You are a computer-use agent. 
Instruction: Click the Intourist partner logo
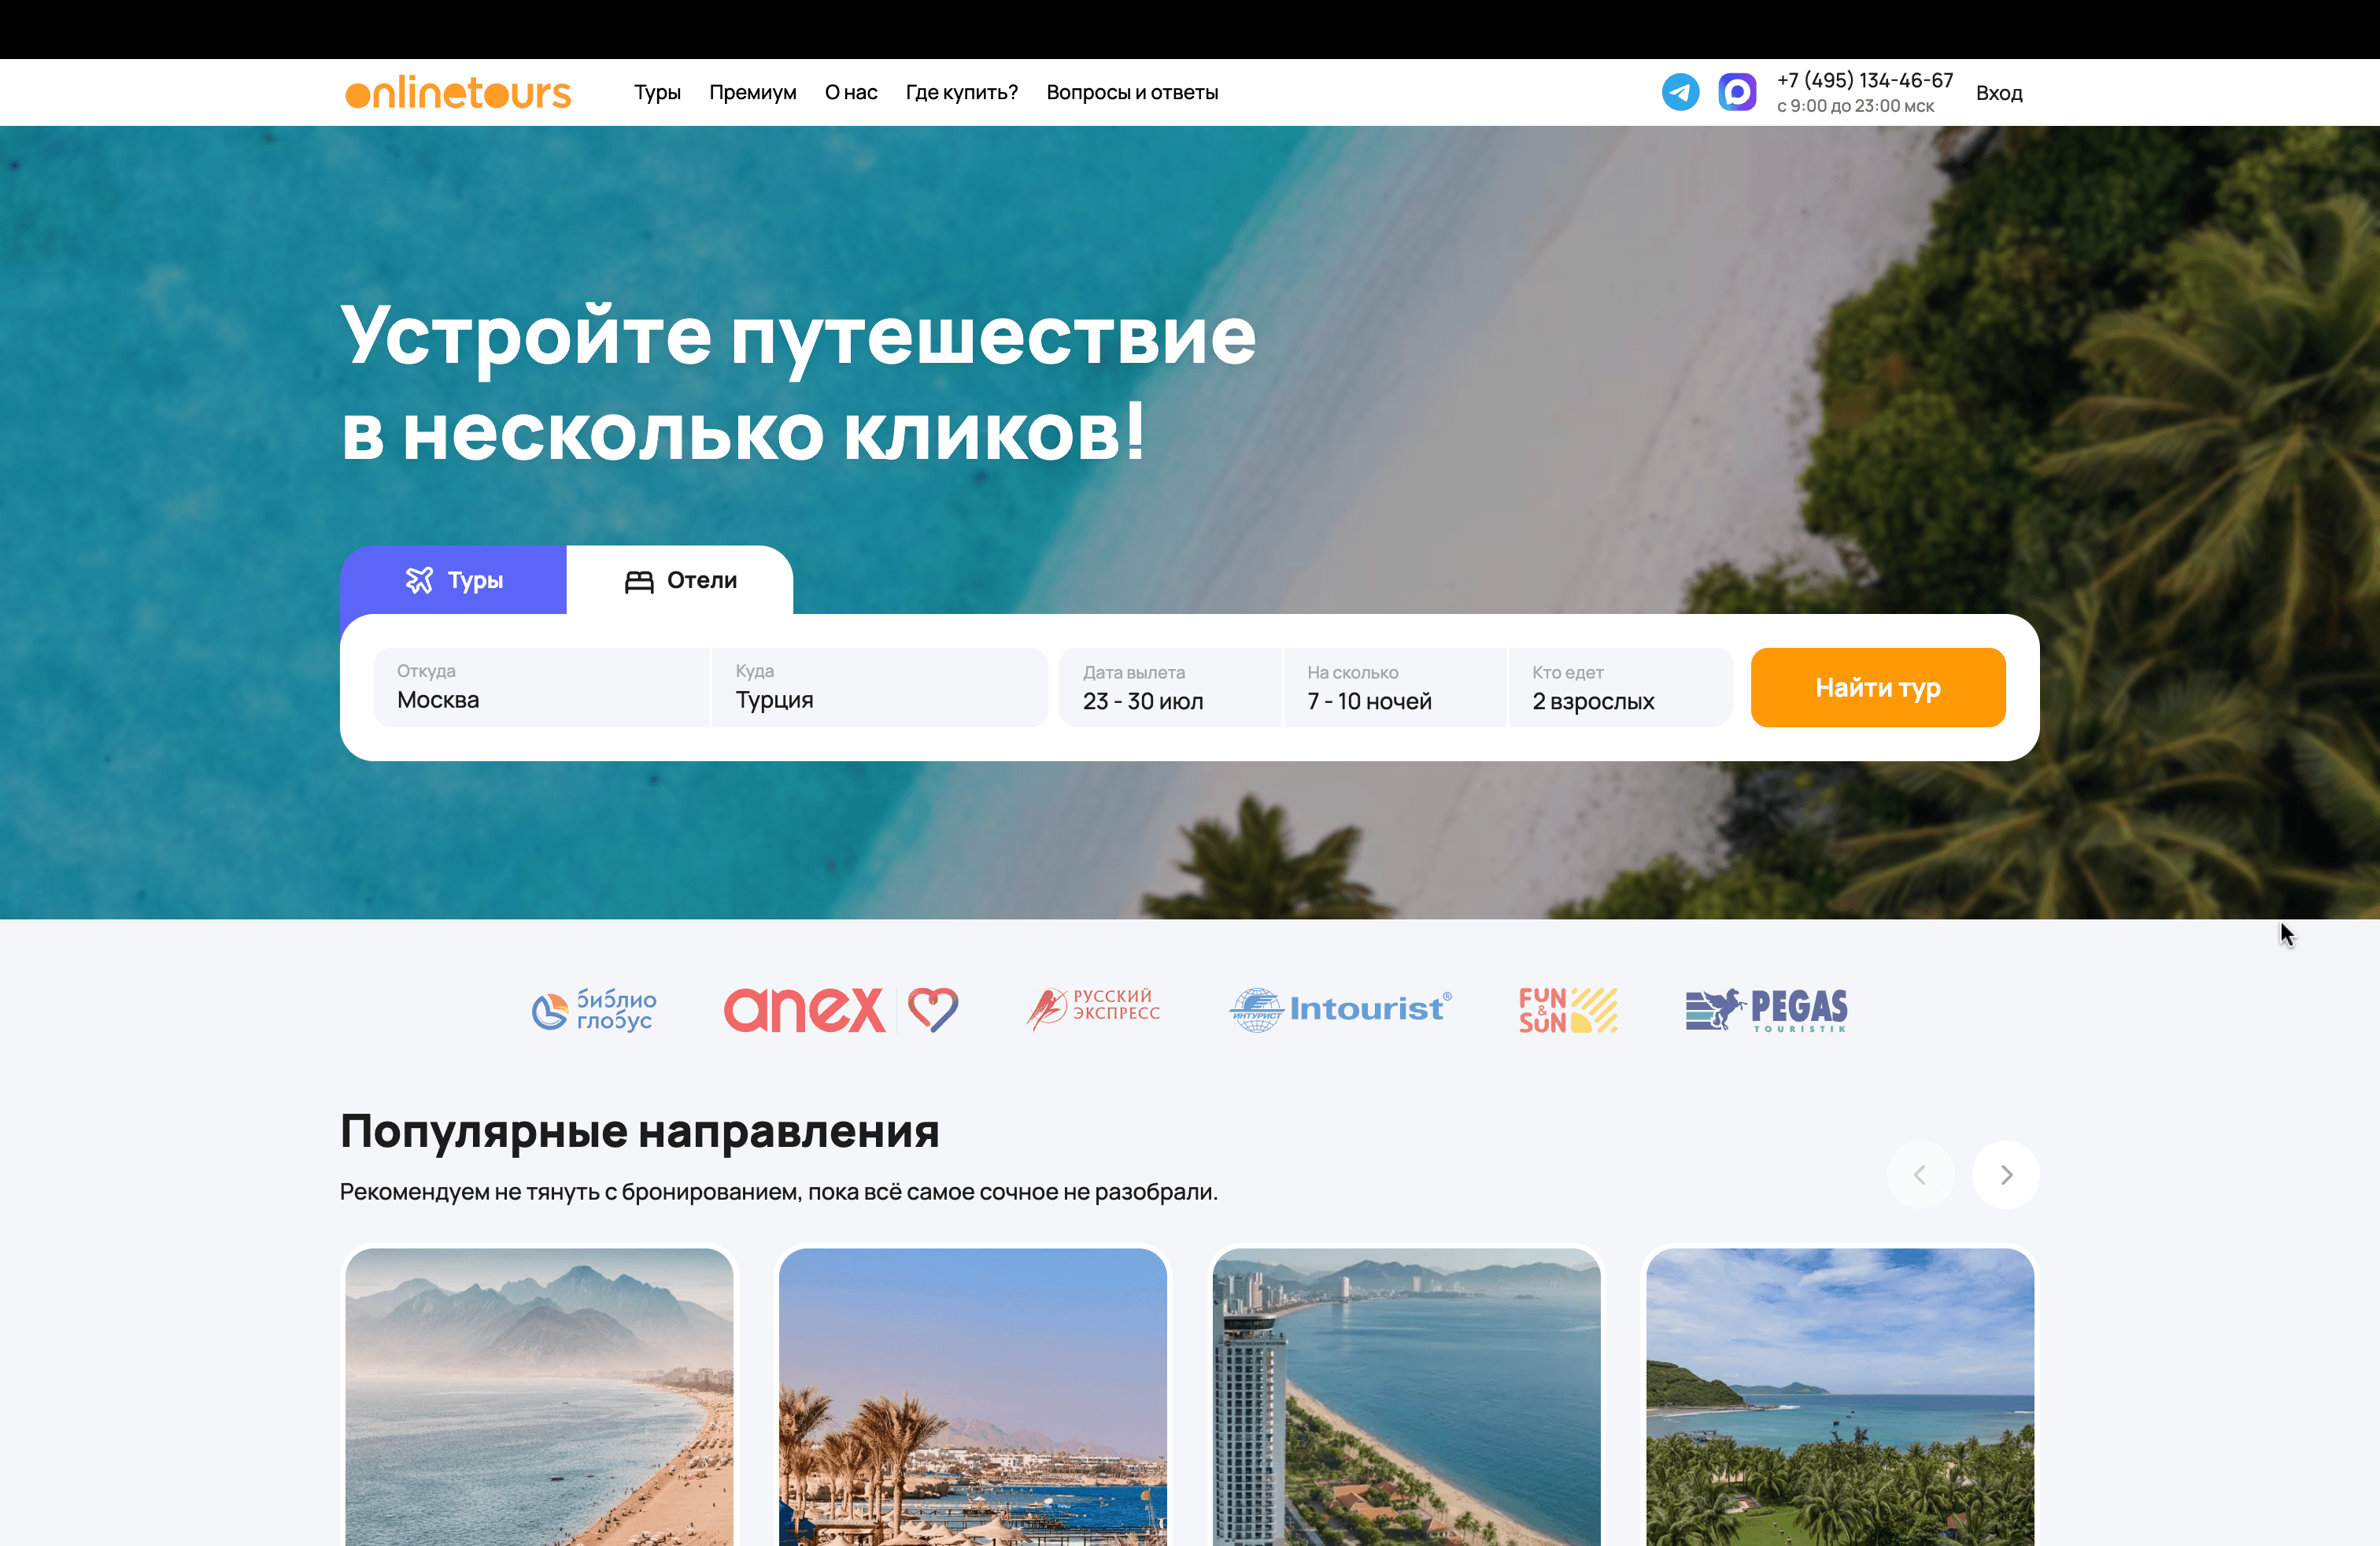pyautogui.click(x=1340, y=1009)
